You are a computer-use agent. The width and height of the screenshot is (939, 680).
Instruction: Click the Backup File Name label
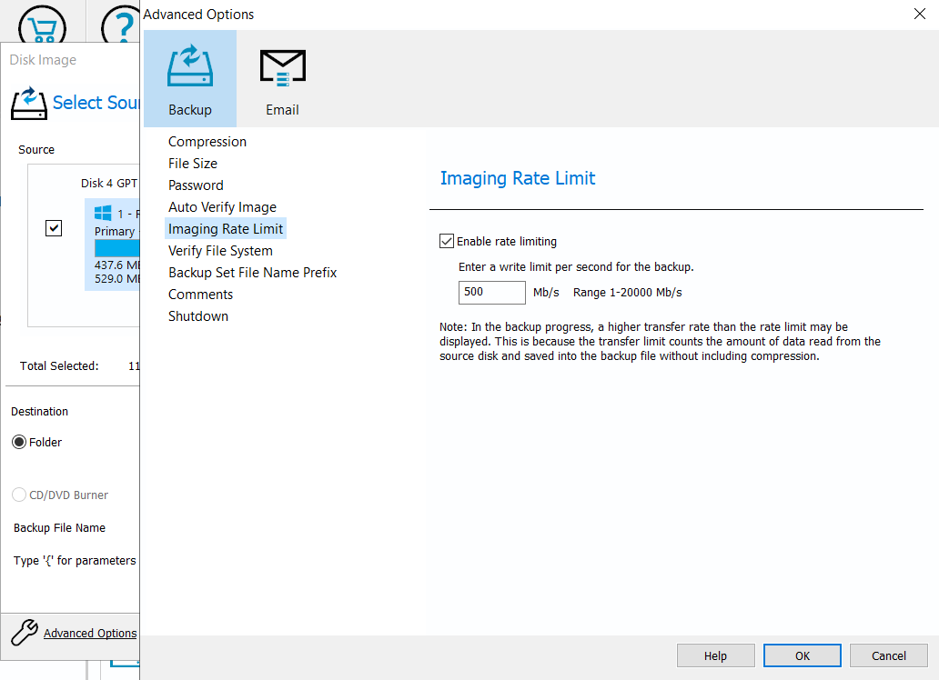(x=59, y=528)
